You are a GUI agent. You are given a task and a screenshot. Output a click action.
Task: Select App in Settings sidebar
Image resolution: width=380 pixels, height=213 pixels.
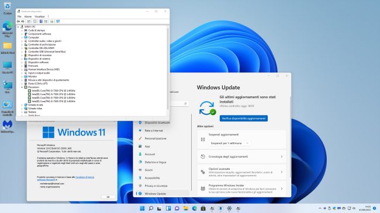coord(147,146)
